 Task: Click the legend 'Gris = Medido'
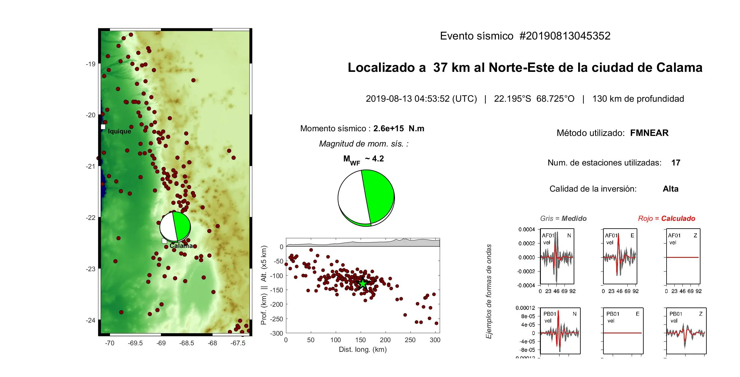click(x=563, y=218)
